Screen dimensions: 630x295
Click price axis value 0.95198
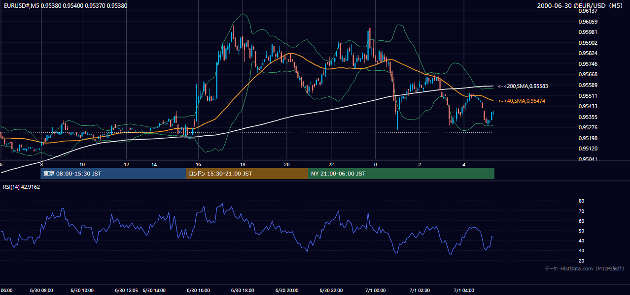588,138
